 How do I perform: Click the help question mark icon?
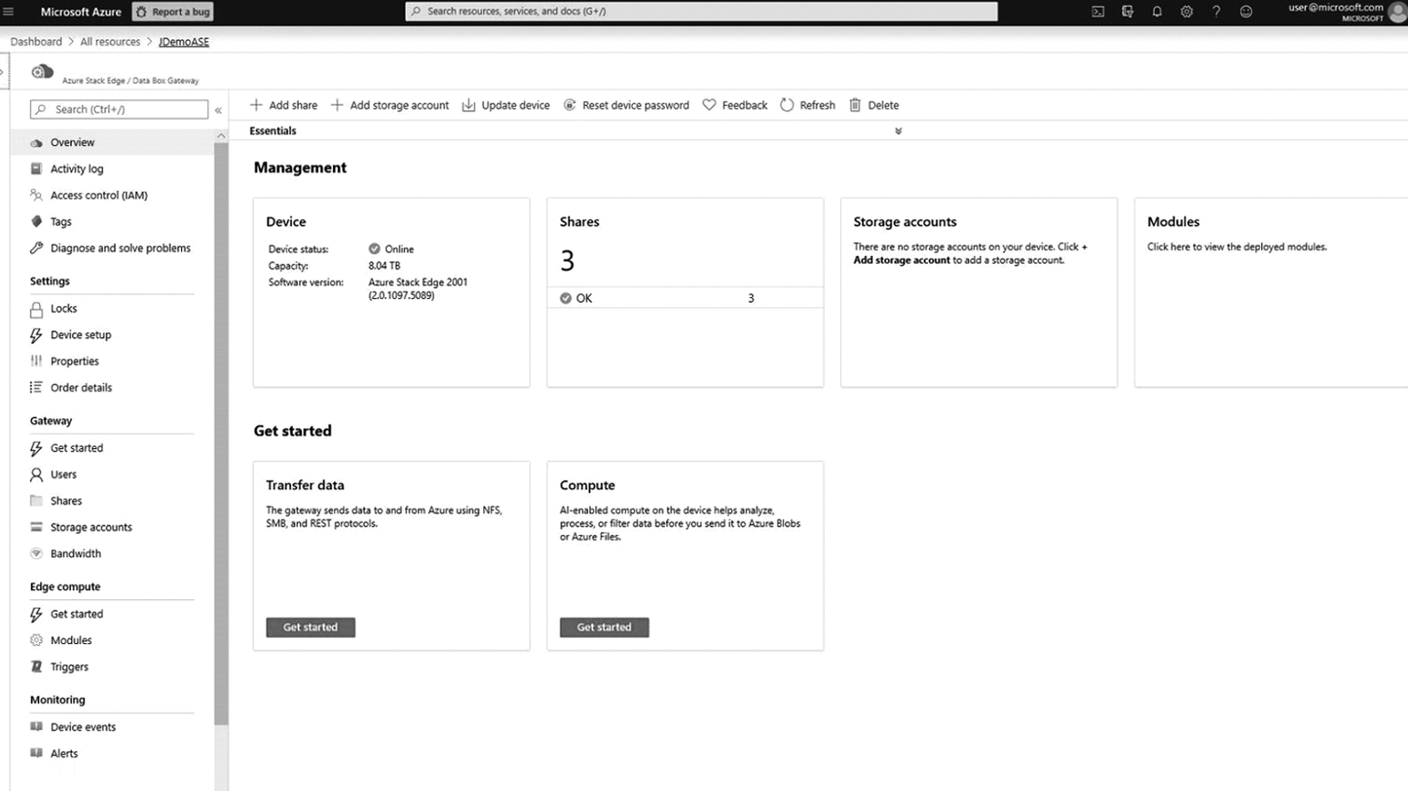click(x=1216, y=12)
